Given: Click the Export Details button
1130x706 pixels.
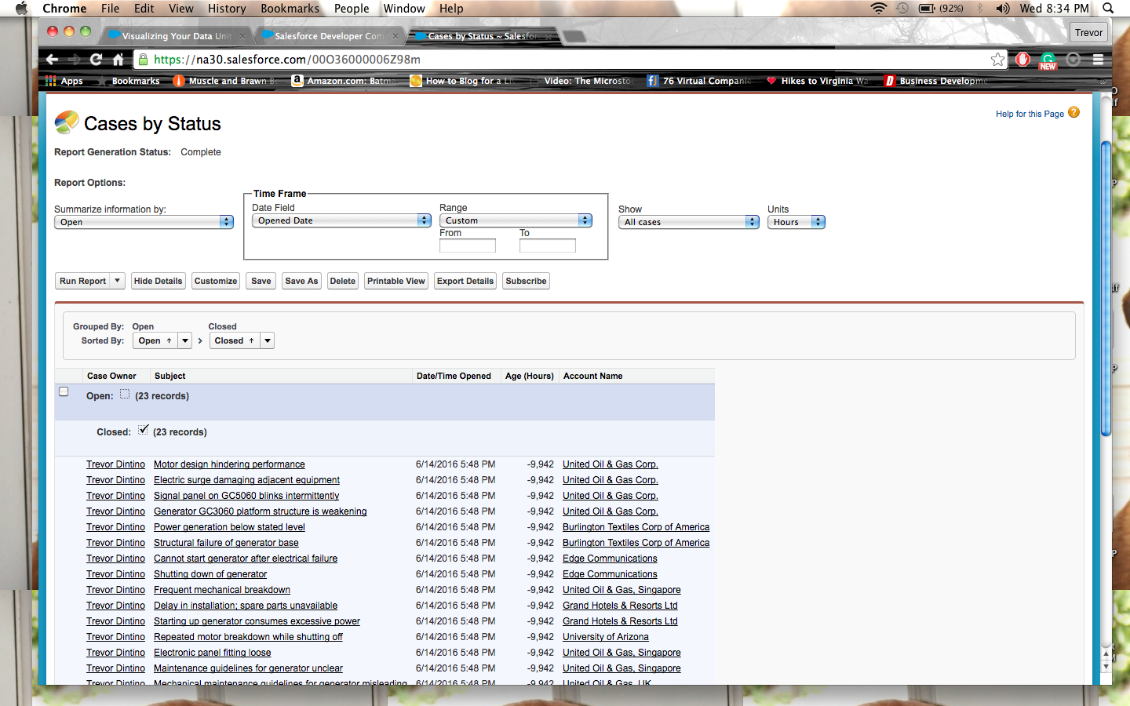Looking at the screenshot, I should point(465,281).
